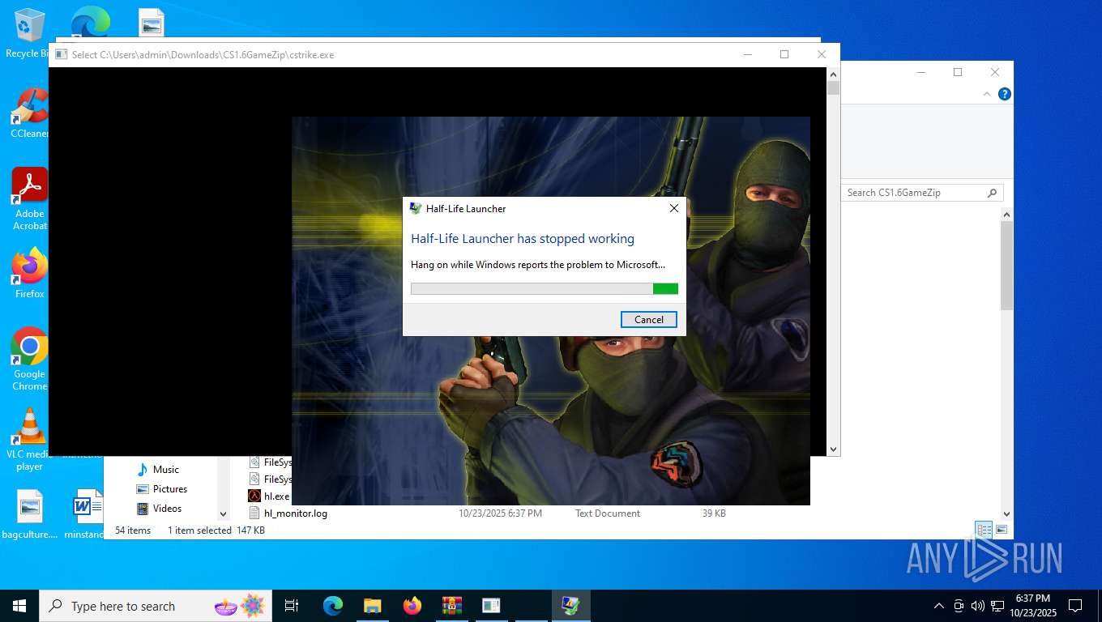Click Explorer file list scroll-up arrow
1102x622 pixels.
pyautogui.click(x=1007, y=215)
